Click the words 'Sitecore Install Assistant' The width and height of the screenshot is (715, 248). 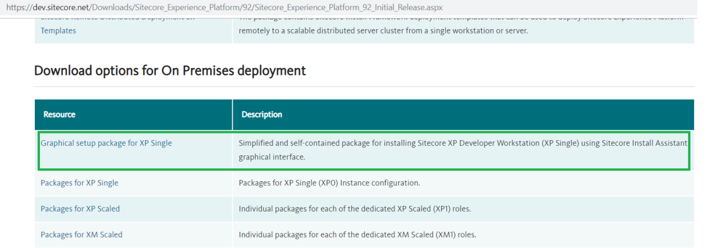tap(644, 143)
